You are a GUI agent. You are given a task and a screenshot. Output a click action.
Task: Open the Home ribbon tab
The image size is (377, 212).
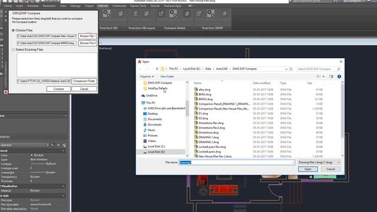(8, 6)
